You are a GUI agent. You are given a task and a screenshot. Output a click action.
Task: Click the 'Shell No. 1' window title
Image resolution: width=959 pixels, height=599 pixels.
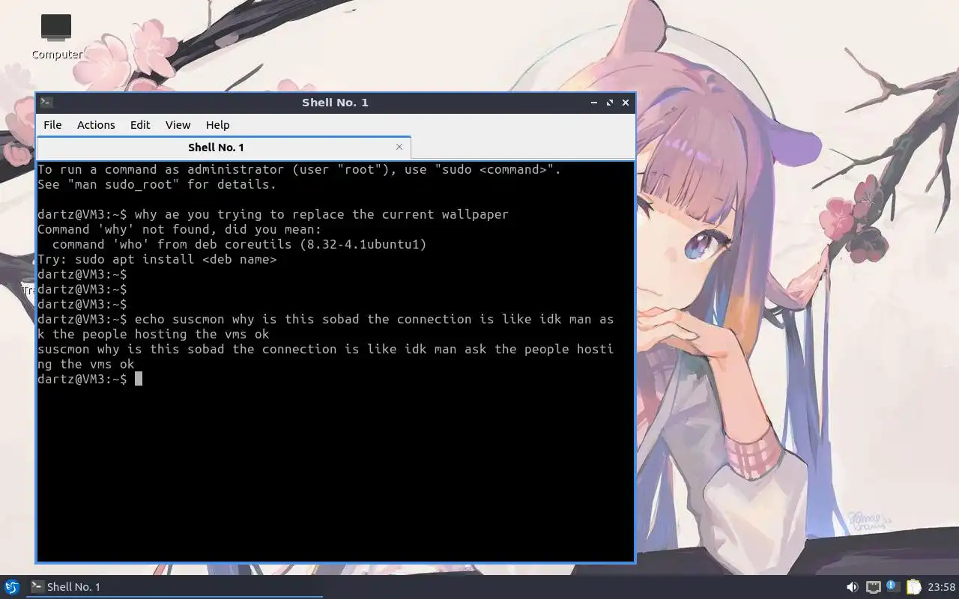335,103
